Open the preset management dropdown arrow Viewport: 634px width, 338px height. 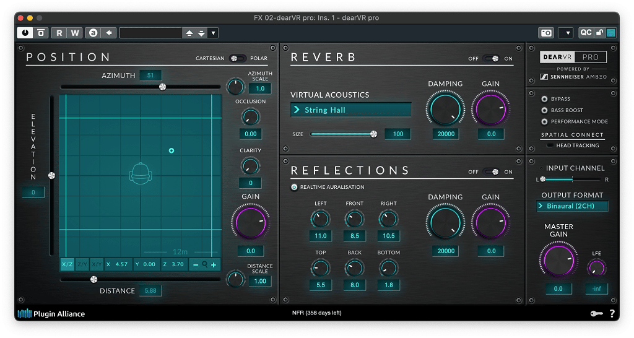[213, 33]
